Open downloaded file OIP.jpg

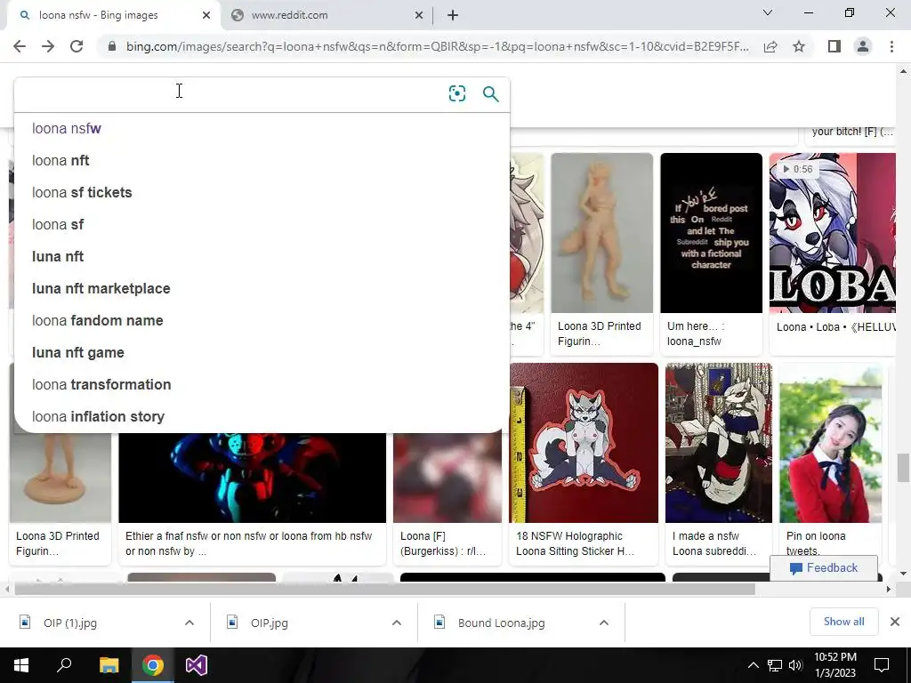coord(269,623)
